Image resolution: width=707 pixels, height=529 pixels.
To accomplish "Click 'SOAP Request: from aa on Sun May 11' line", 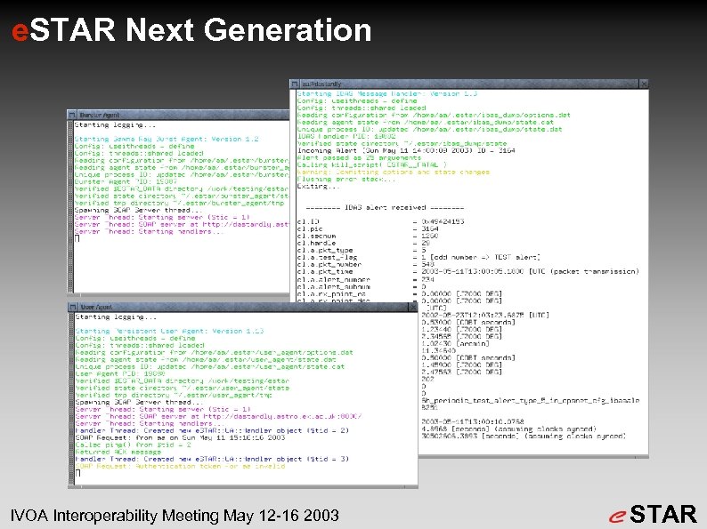I will click(x=181, y=437).
